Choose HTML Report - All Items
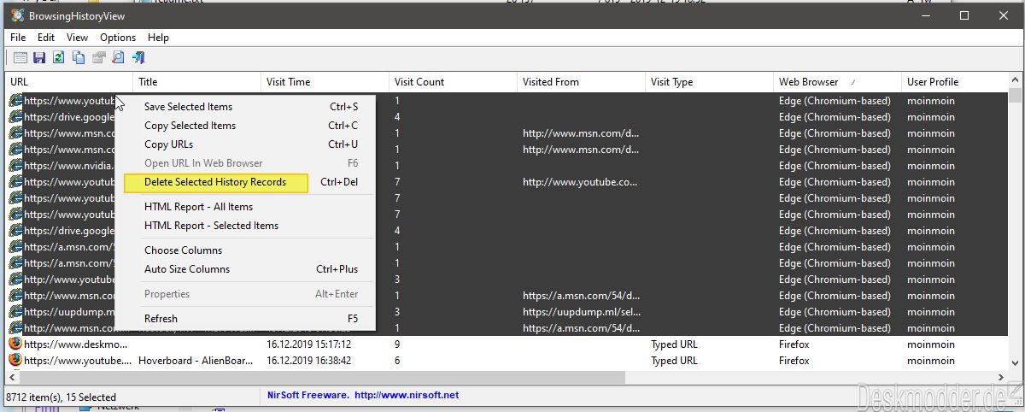The image size is (1025, 412). coord(245,207)
